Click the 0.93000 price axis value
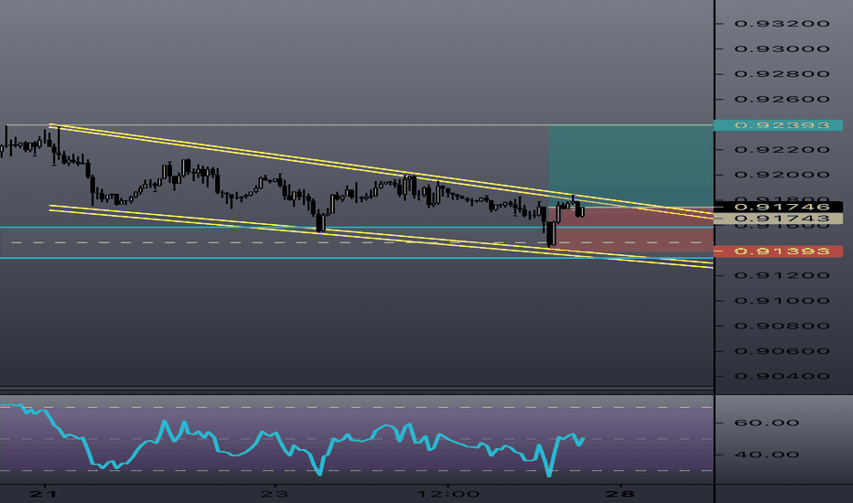853x503 pixels. [783, 49]
